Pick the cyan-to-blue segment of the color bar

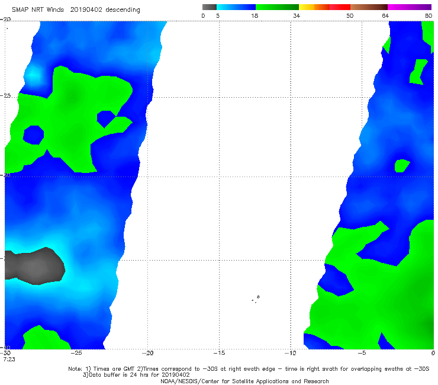236,7
